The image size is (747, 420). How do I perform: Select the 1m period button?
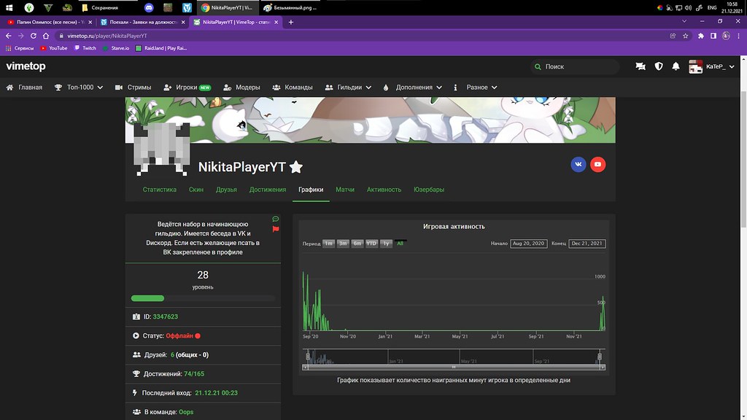[x=329, y=244]
